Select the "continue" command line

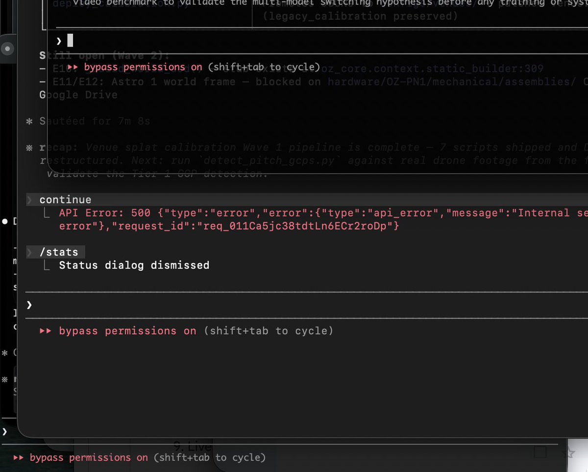pos(306,199)
